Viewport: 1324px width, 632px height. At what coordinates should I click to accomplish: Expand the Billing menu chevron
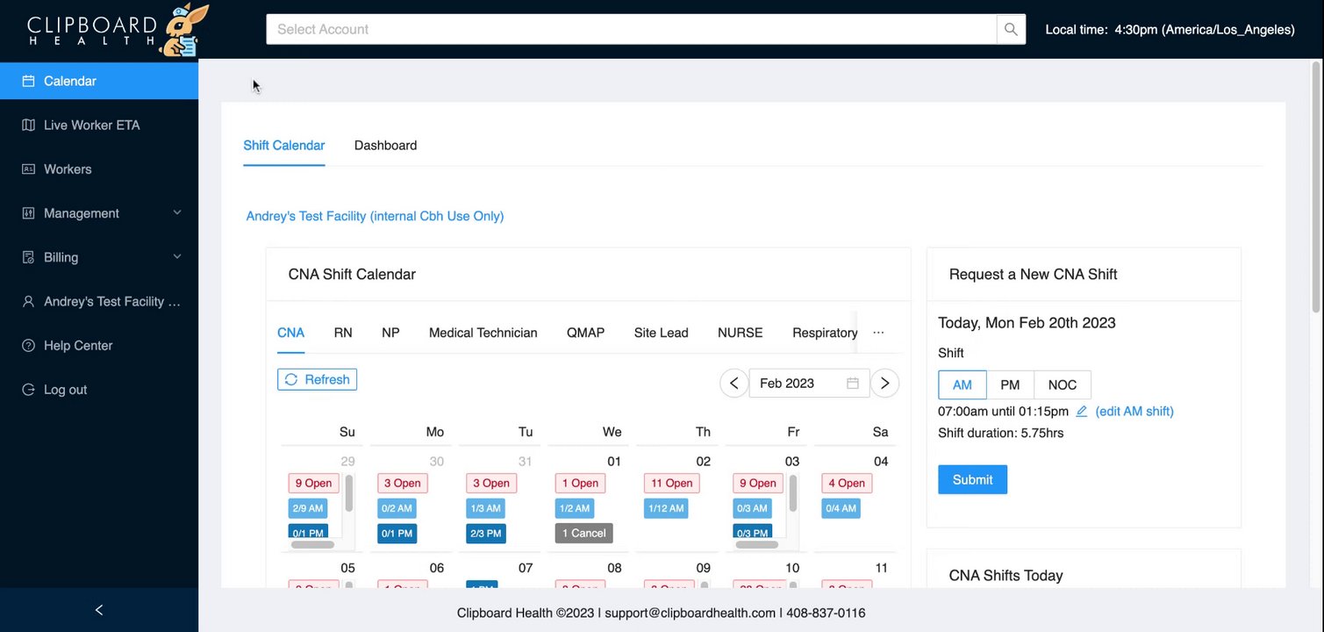(x=177, y=257)
